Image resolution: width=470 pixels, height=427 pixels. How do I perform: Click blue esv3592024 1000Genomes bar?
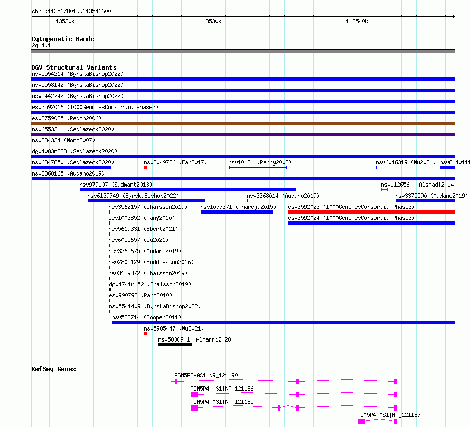pyautogui.click(x=372, y=223)
